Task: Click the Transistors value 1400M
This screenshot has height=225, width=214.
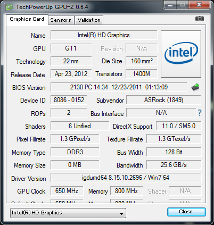Action: (x=142, y=74)
